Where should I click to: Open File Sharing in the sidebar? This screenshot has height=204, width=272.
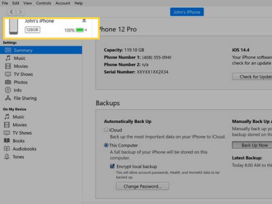coord(25,98)
